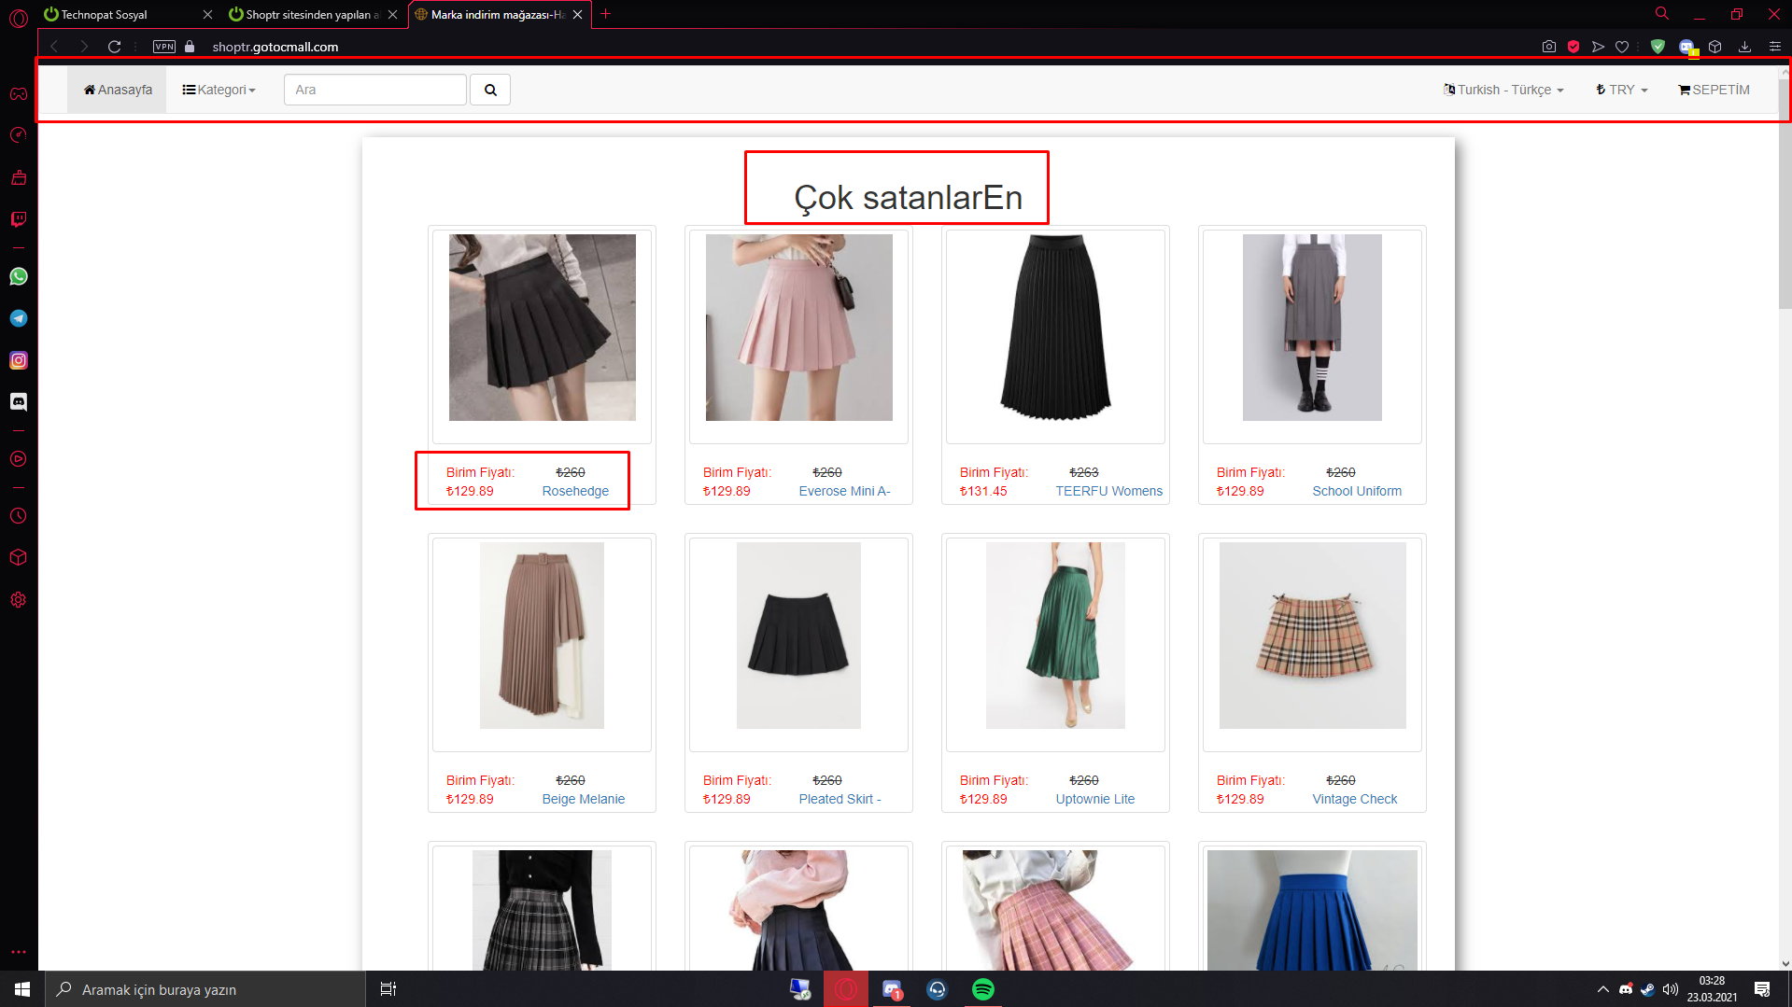This screenshot has width=1792, height=1007.
Task: Open Task View on the taskbar
Action: tap(388, 989)
